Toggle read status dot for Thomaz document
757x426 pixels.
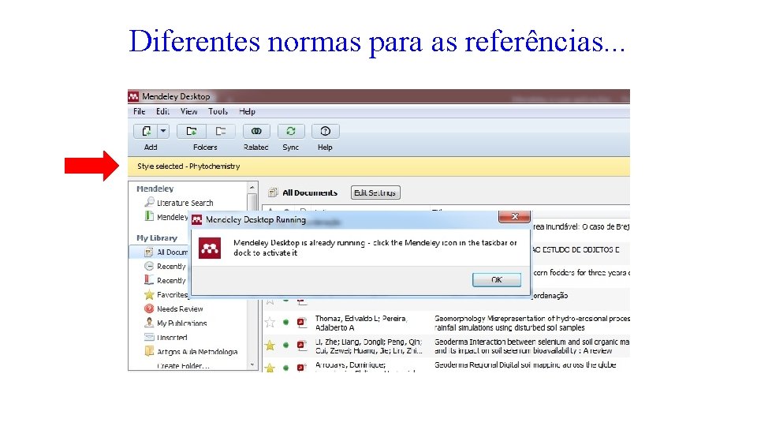click(x=285, y=322)
